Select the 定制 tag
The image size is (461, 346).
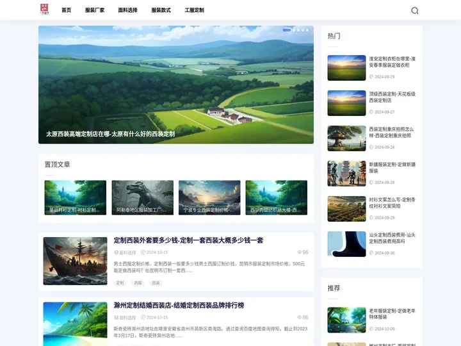[120, 283]
